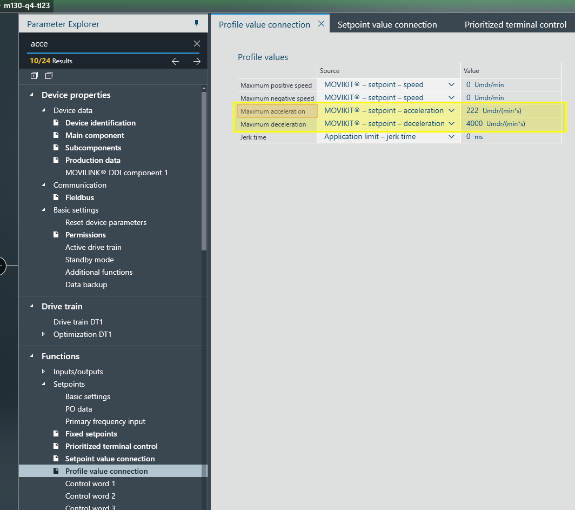Click the page icon beside Subcomponents
This screenshot has height=510, width=575.
[x=56, y=148]
